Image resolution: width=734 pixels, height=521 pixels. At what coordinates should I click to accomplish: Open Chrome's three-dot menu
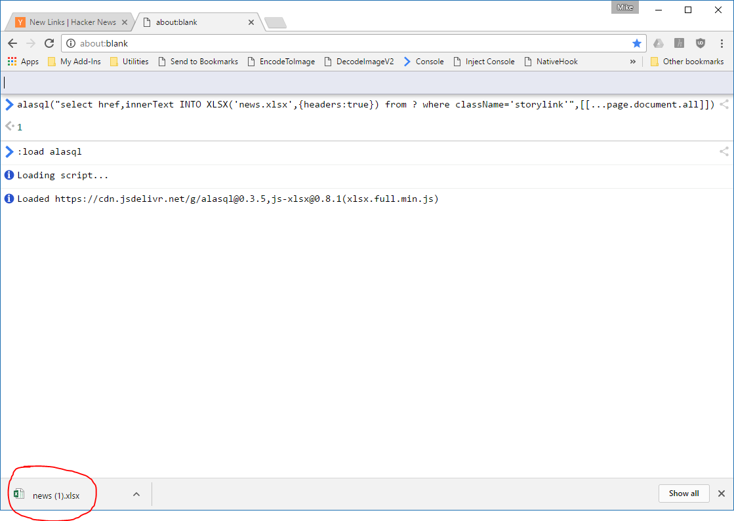pyautogui.click(x=722, y=43)
